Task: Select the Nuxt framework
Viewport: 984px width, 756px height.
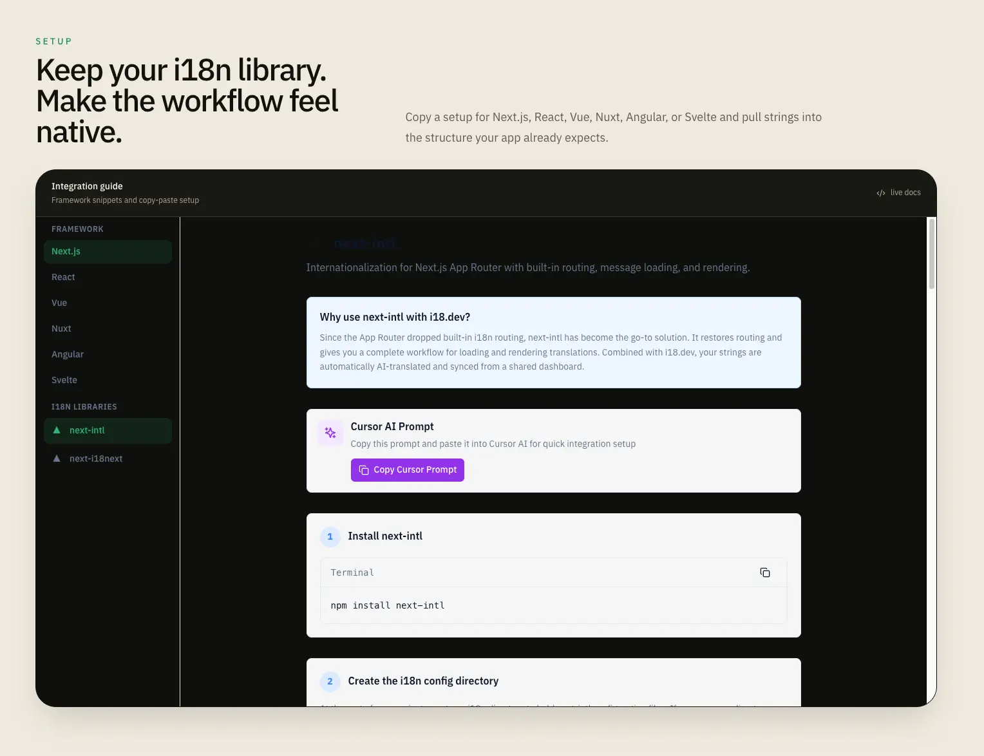Action: coord(108,329)
